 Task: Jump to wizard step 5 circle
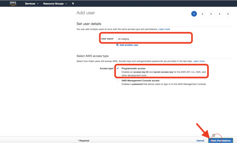coord(228,14)
